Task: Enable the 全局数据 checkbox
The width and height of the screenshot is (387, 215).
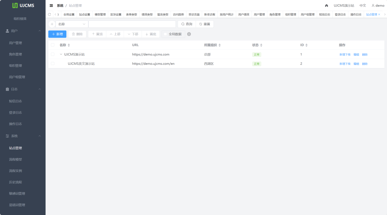Action: [165, 34]
